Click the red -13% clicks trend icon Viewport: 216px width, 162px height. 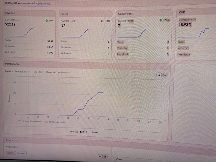[102, 21]
